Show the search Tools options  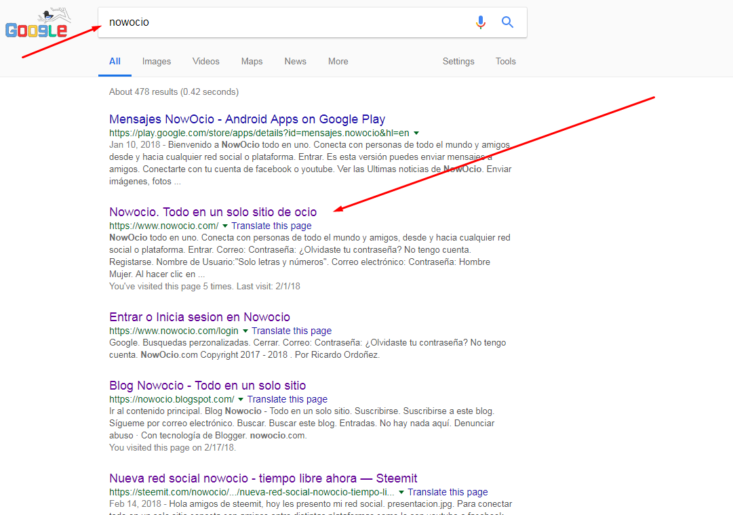506,61
